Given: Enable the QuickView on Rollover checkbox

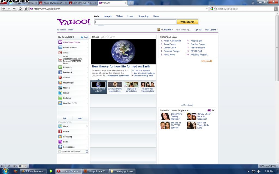Looking at the screenshot, I should click(x=59, y=152).
